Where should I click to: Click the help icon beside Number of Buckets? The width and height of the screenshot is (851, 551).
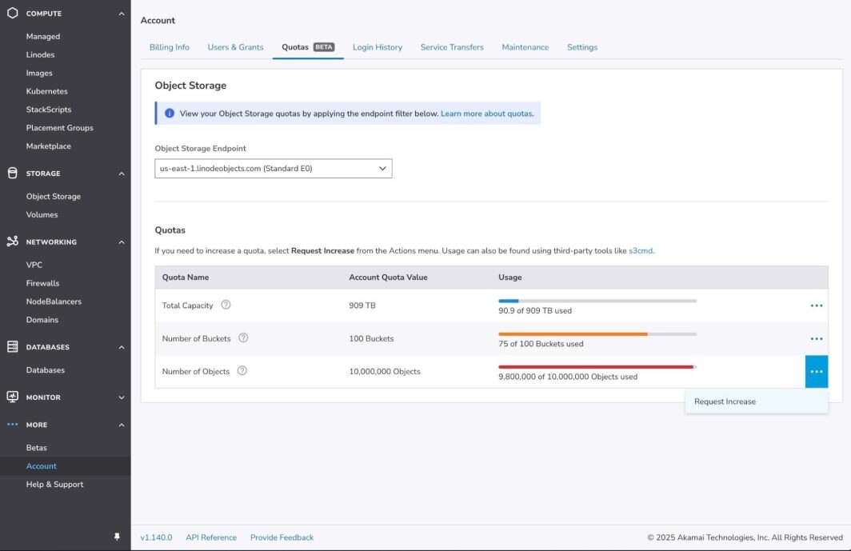click(x=243, y=338)
